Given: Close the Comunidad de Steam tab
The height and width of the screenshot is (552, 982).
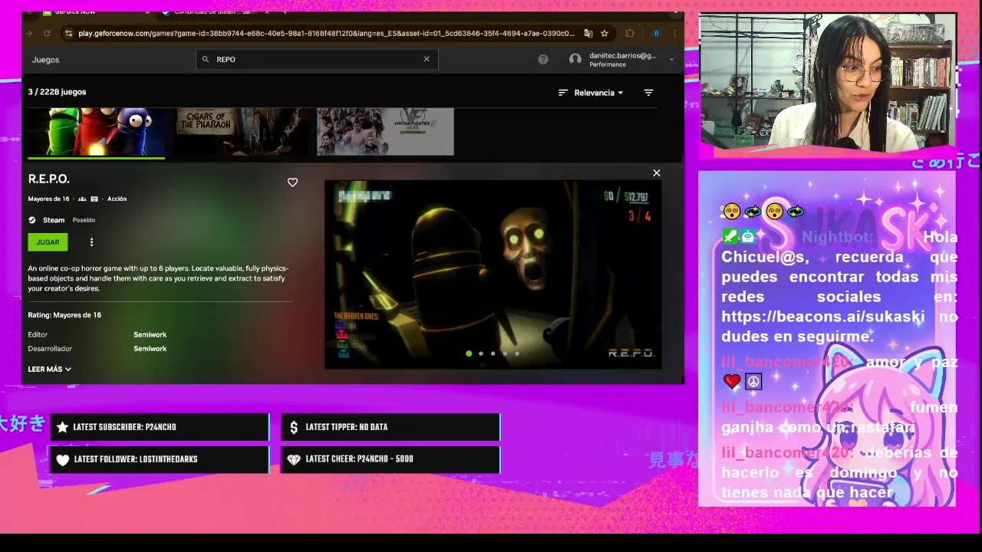Looking at the screenshot, I should pos(267,12).
